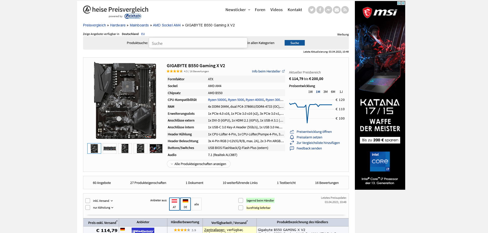This screenshot has width=488, height=233.
Task: Select the rear I/O panel thumbnail
Action: coord(109,148)
